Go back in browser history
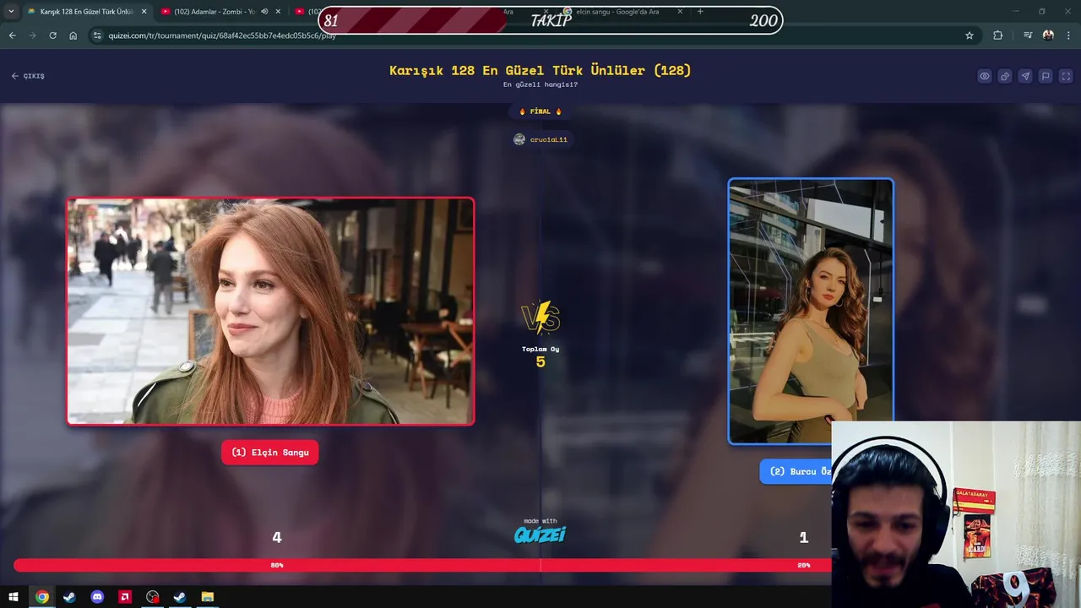 [x=12, y=35]
